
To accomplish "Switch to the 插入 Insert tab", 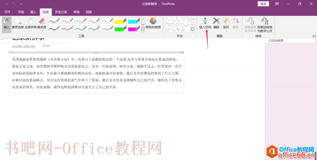I will click(33, 12).
